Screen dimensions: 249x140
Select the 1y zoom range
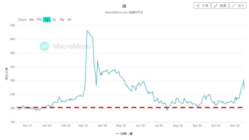(46, 20)
